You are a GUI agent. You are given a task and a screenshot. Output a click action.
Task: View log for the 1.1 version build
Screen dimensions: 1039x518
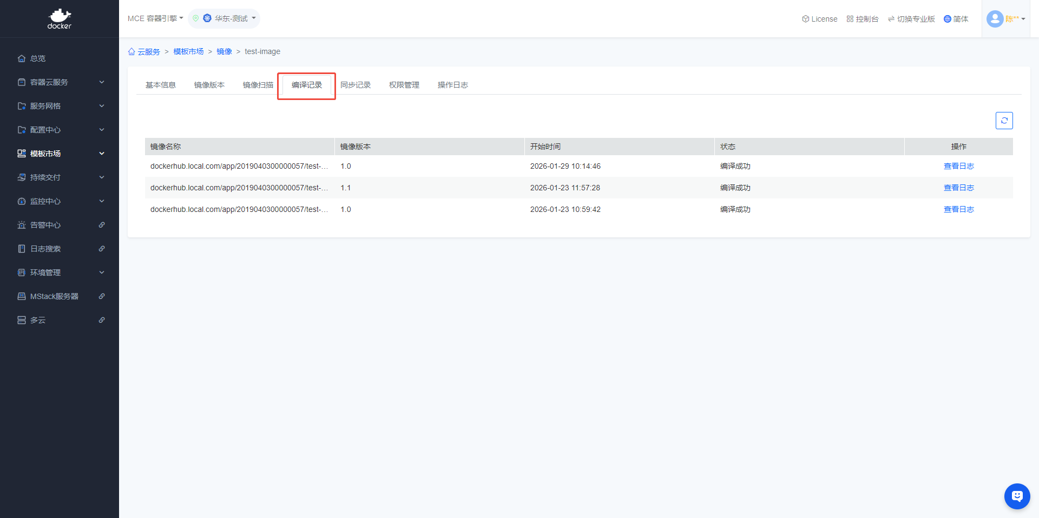[958, 188]
